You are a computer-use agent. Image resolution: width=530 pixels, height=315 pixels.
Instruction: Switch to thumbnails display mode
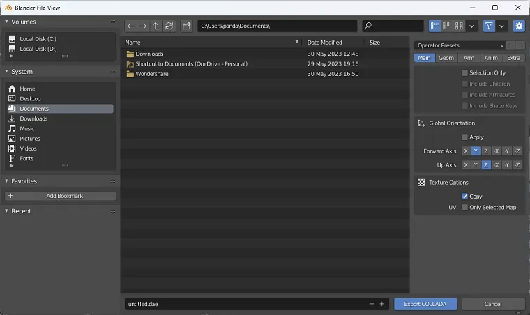(x=459, y=26)
